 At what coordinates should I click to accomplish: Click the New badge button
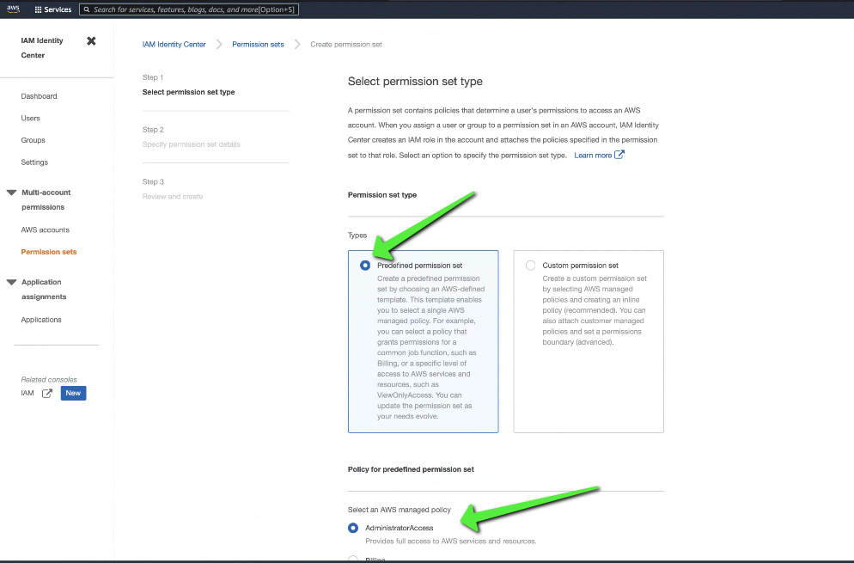74,393
